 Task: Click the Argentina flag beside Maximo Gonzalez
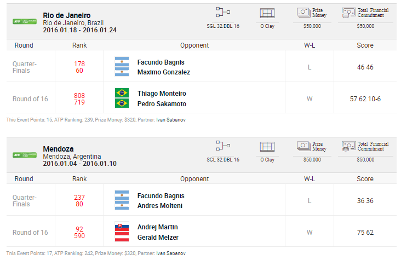(122, 72)
